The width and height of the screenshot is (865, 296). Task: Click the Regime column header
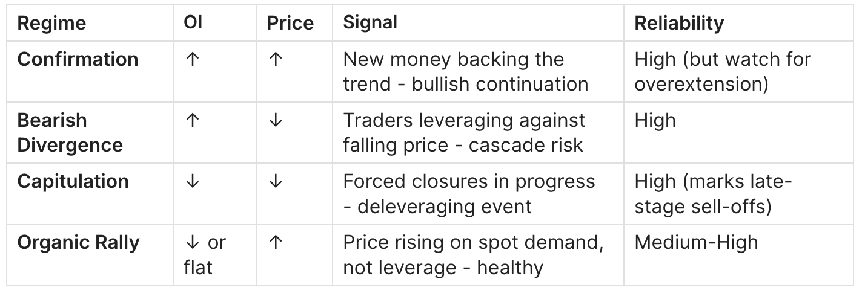(51, 24)
